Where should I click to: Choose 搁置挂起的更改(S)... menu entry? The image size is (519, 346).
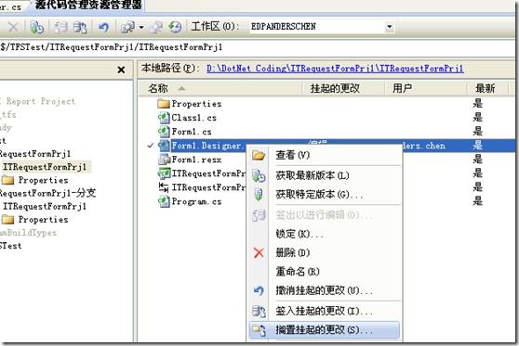(325, 330)
